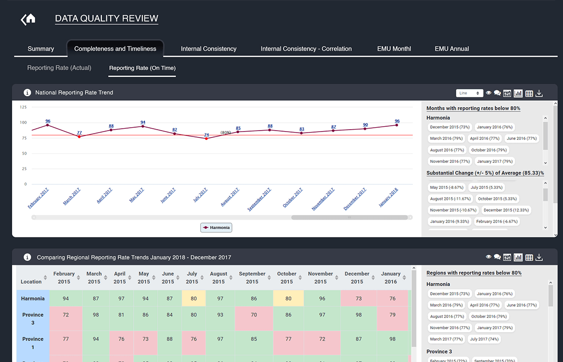Viewport: 563px width, 362px height.
Task: Open the Reporting Rate (Actual) sub-tab
Action: coord(59,68)
